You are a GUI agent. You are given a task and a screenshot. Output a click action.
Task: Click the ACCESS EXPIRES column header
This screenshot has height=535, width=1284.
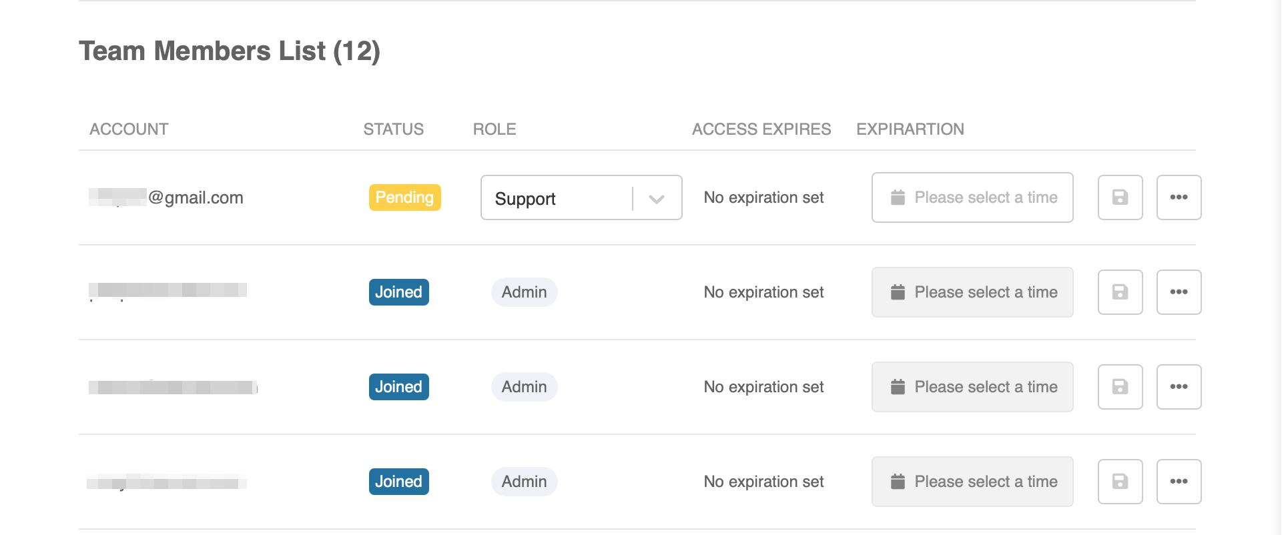(x=761, y=129)
